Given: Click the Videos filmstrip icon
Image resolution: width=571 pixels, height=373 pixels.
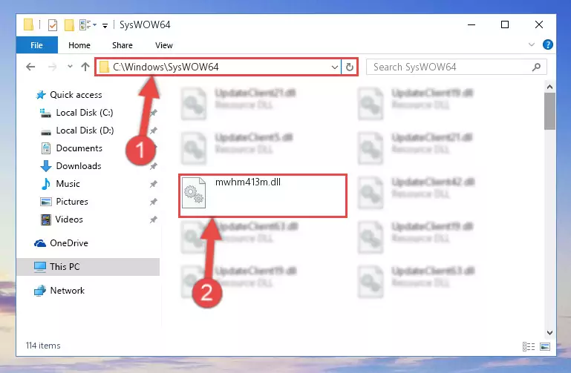Looking at the screenshot, I should pos(46,219).
